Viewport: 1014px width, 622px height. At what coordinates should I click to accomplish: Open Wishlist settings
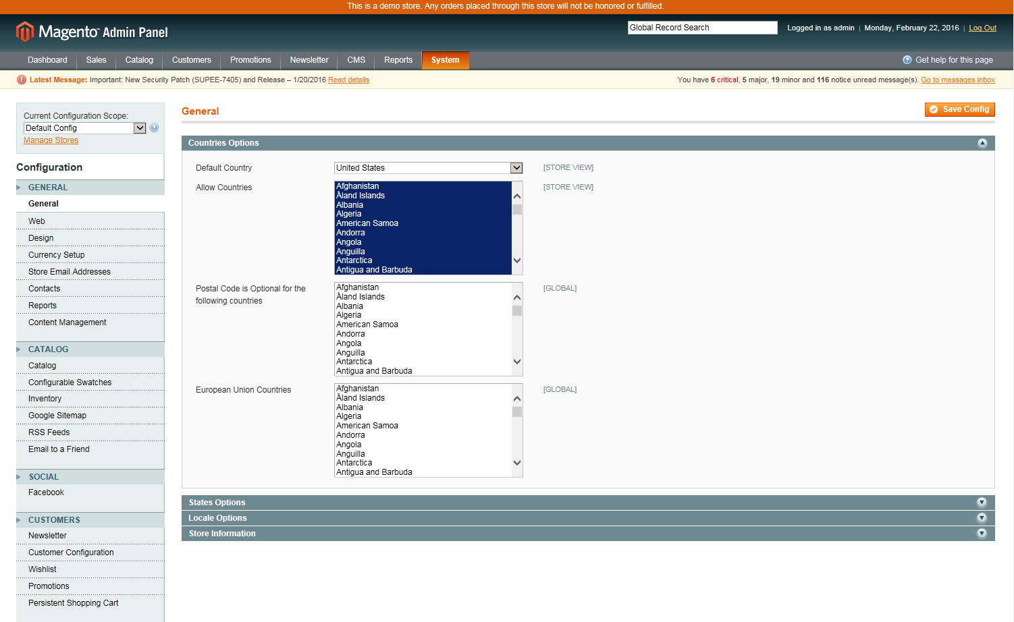point(90,569)
